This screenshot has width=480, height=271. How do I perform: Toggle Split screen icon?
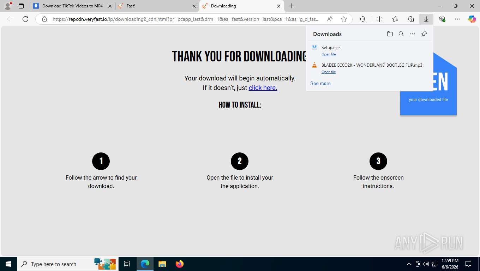click(x=379, y=19)
